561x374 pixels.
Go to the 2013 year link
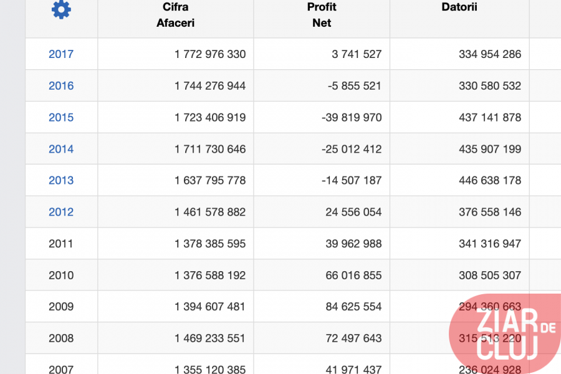point(61,181)
